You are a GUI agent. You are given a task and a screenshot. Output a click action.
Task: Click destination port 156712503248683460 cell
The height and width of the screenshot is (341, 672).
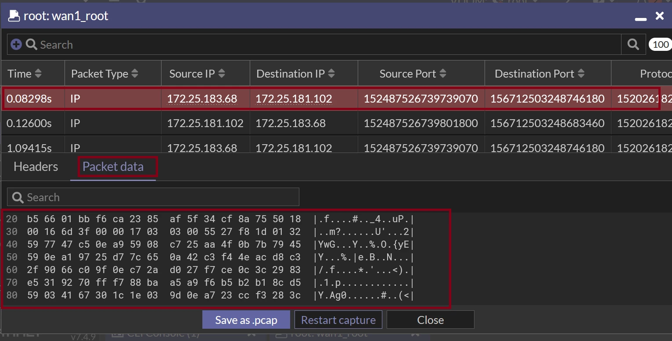coord(547,123)
